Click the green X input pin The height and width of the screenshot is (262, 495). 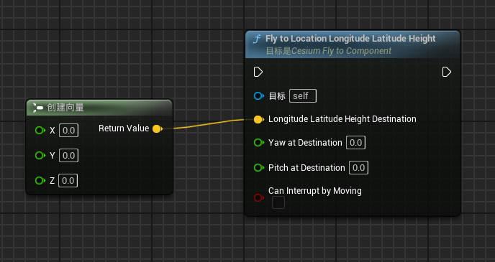point(40,130)
